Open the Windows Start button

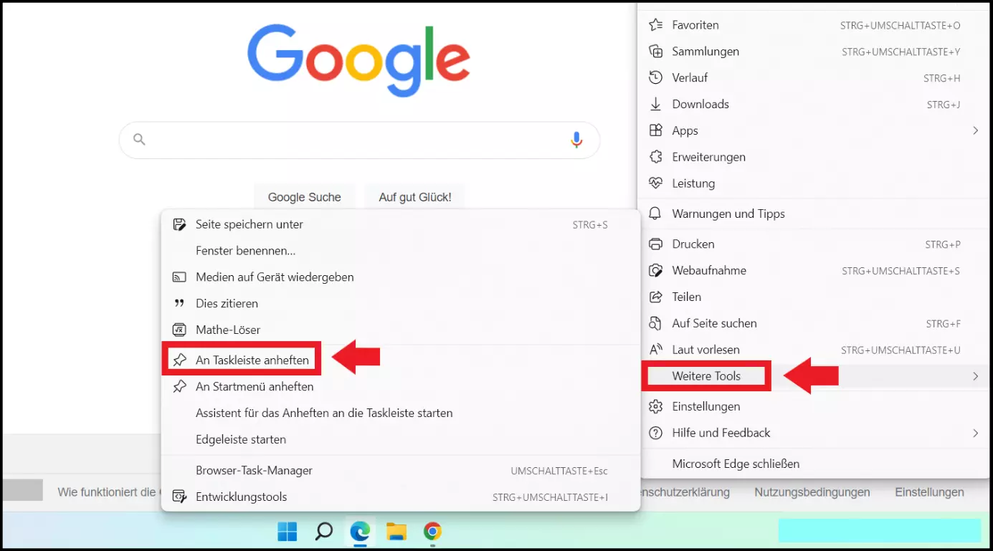coord(288,531)
